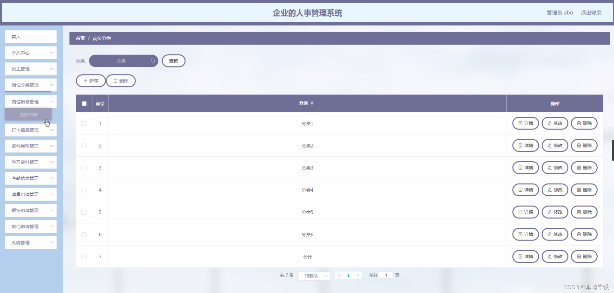Screen dimensions: 614x293
Task: Click the 前往 page number input
Action: click(386, 275)
